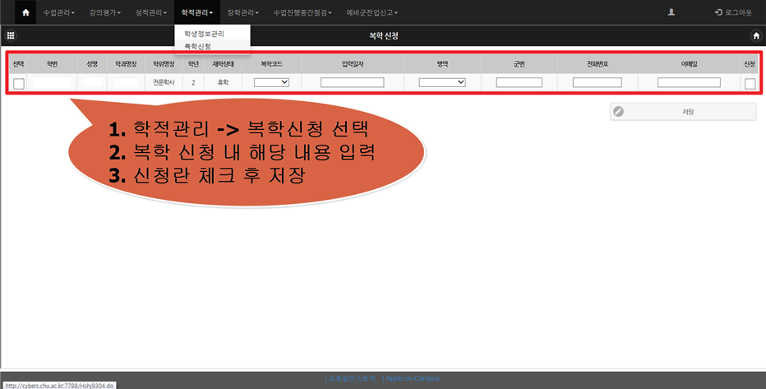Open the 장학관리 menu
Image resolution: width=766 pixels, height=389 pixels.
pos(242,12)
